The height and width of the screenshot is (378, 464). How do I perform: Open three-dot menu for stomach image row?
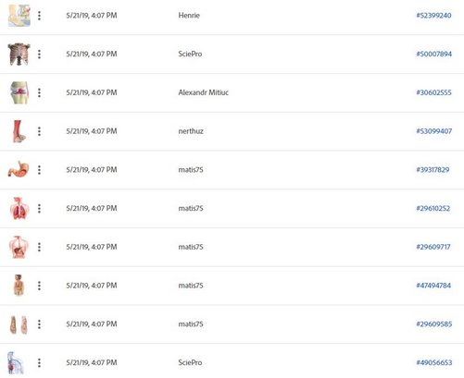pos(39,170)
